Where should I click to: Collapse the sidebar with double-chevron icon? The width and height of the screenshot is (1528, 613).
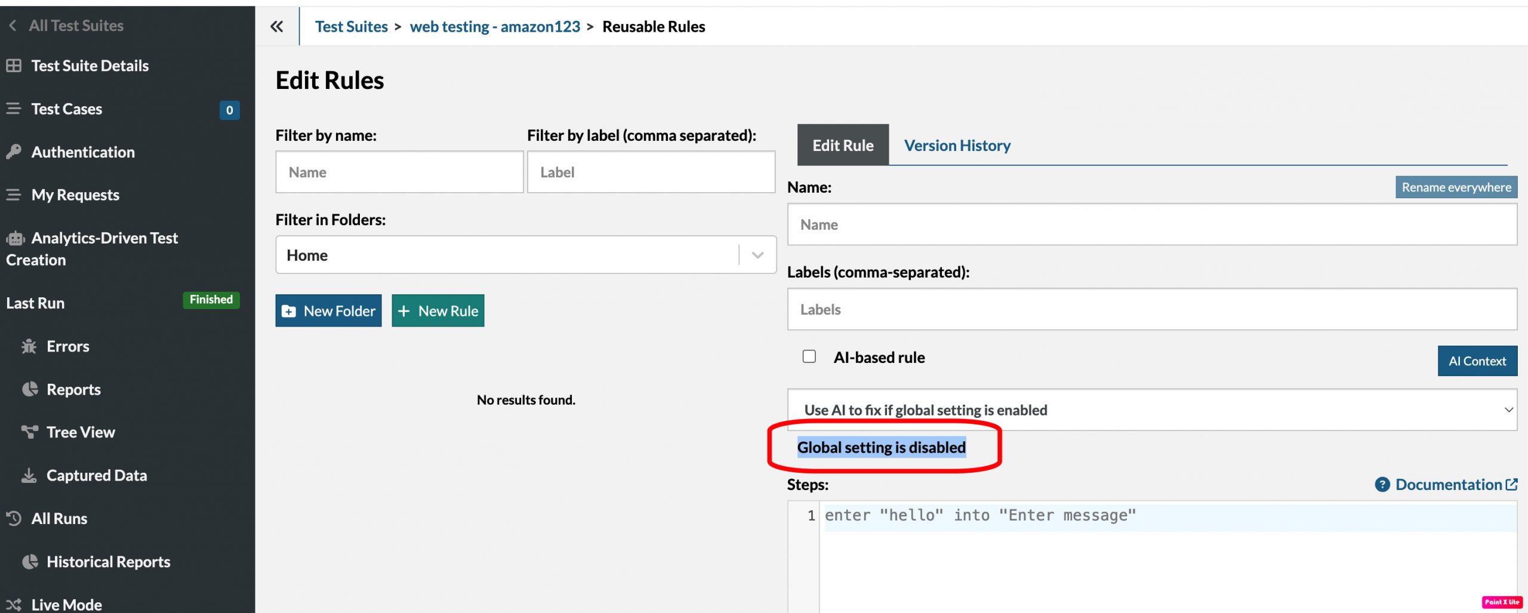coord(276,26)
